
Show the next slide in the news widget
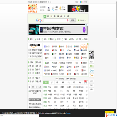coord(42,95)
